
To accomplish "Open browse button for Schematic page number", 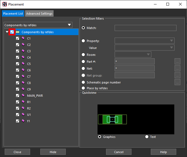I will pyautogui.click(x=177, y=82).
